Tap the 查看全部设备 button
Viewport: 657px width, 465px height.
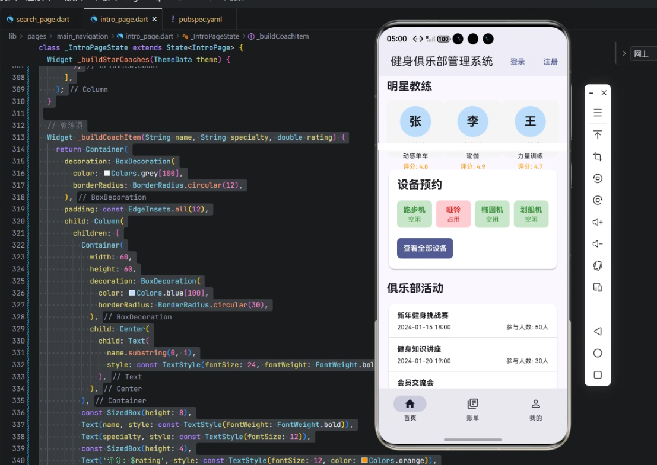425,249
